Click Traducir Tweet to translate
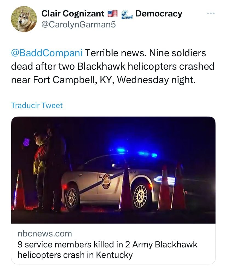The height and width of the screenshot is (268, 227). (37, 105)
